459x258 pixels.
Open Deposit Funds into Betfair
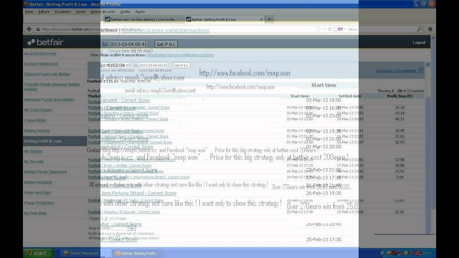tap(47, 75)
